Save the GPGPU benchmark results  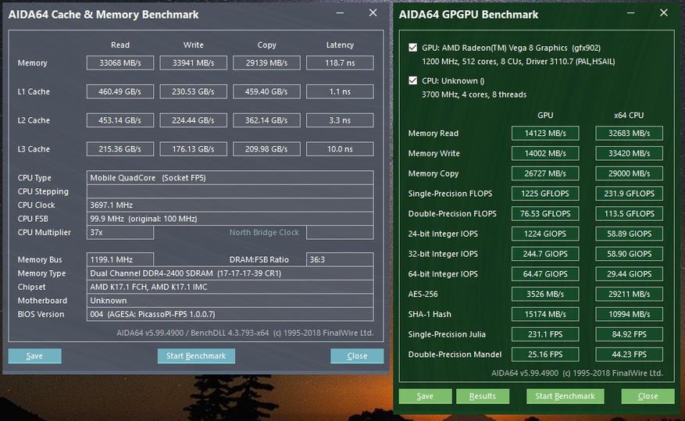click(425, 396)
